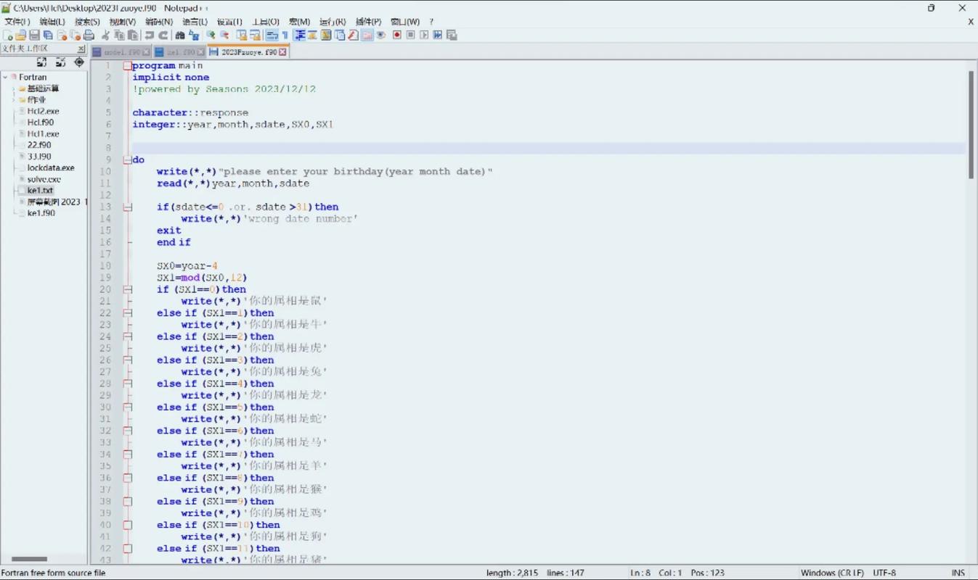Open the 运行(R) menu
This screenshot has width=978, height=580.
coord(333,22)
